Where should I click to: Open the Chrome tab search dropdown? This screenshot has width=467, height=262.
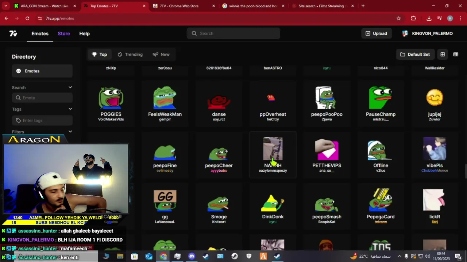6,6
